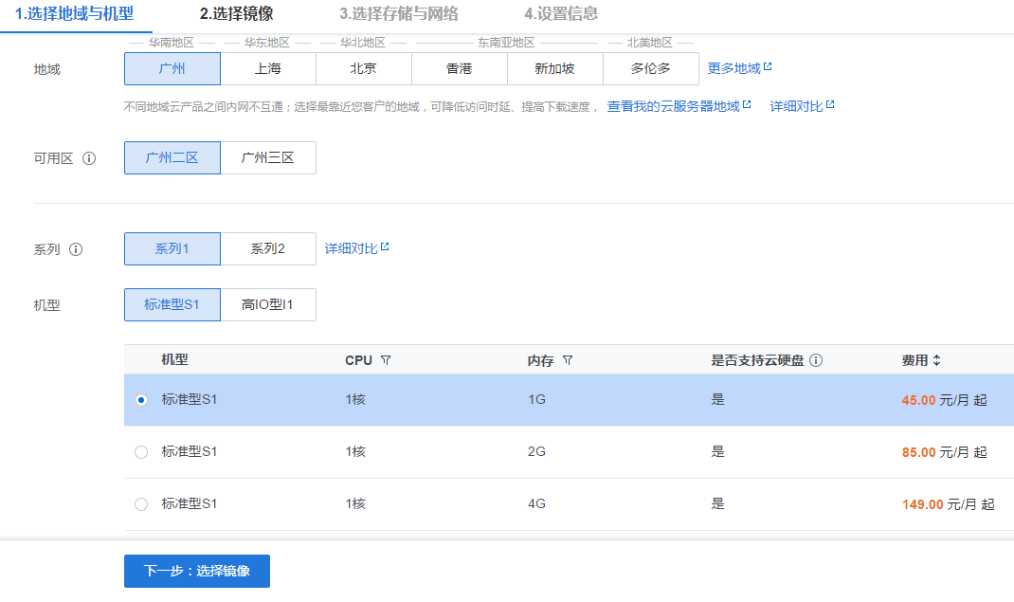This screenshot has width=1014, height=602.
Task: Click the info icon beside 系列
Action: click(x=75, y=250)
